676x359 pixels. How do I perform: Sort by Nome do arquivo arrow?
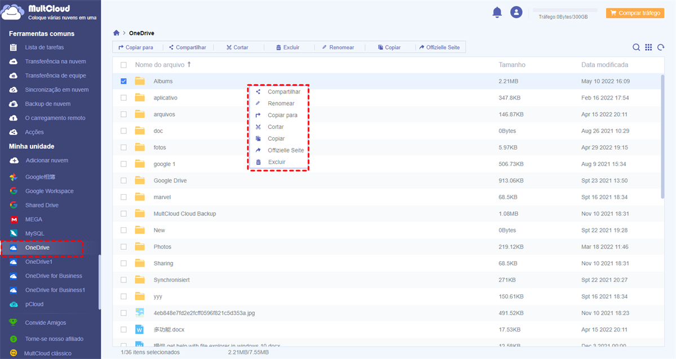(189, 65)
